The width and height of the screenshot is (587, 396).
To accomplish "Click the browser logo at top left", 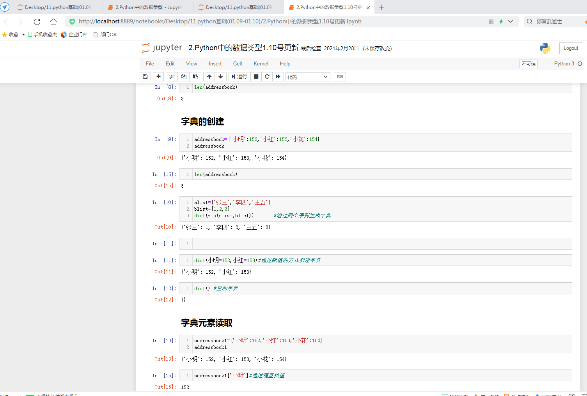I will click(x=5, y=7).
